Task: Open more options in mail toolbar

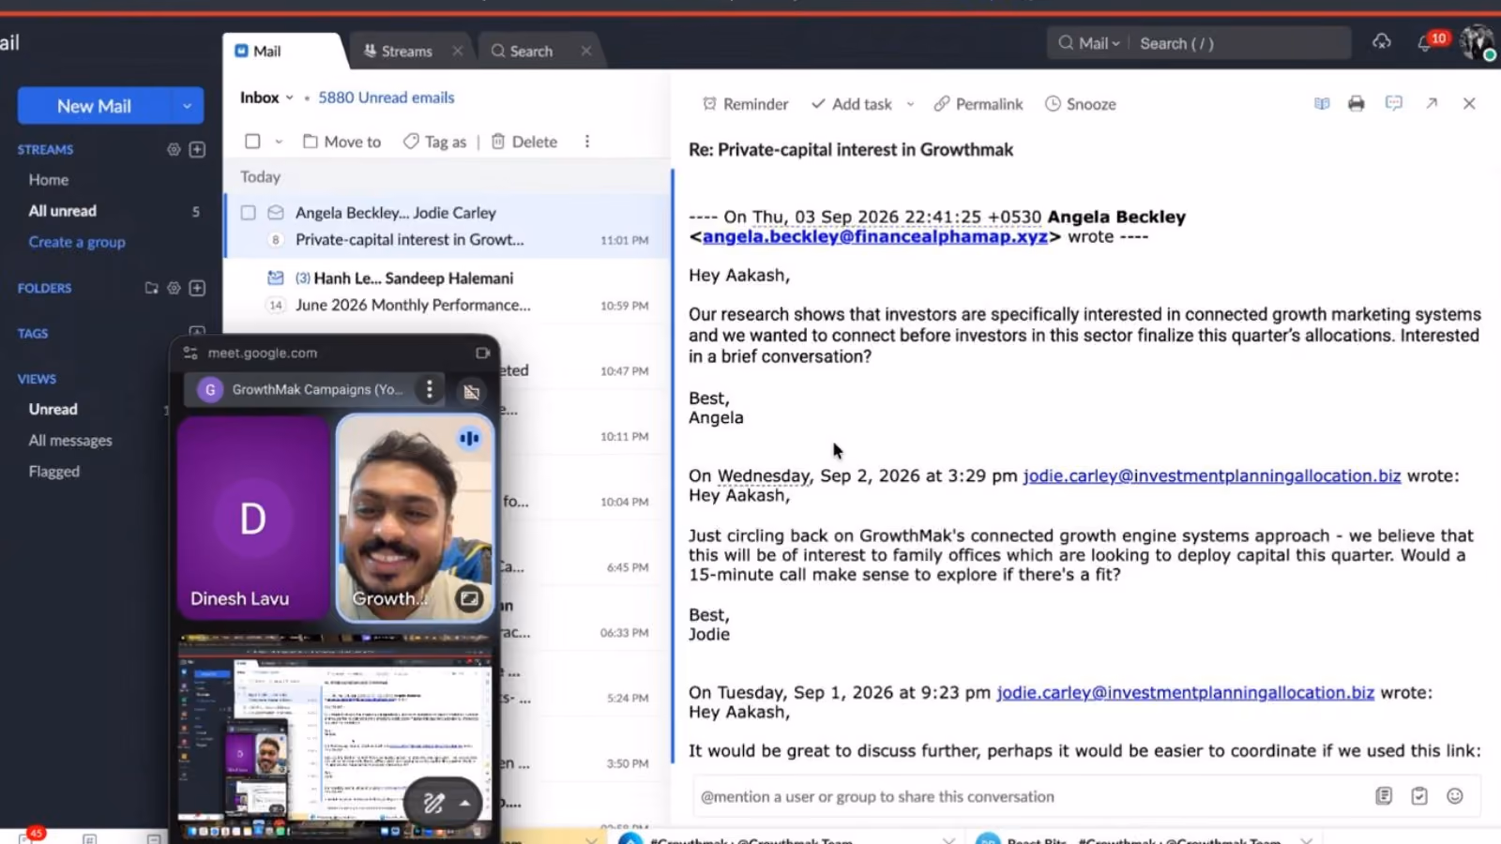Action: tap(587, 142)
